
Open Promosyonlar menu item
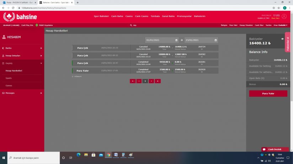coord(184,16)
